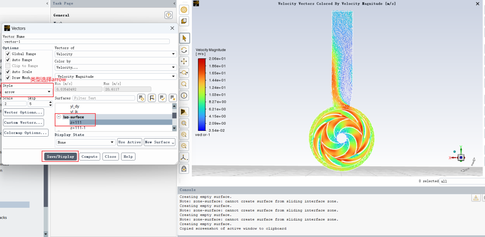Click the Compute button
Image resolution: width=485 pixels, height=237 pixels.
click(90, 157)
